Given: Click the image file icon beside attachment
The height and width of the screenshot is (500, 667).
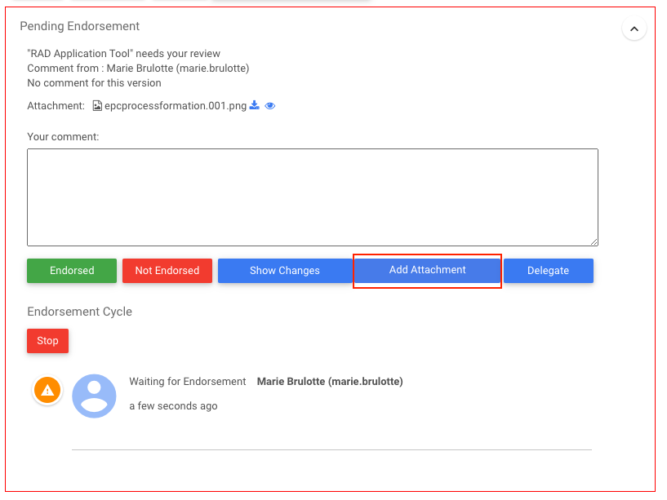Looking at the screenshot, I should [x=97, y=106].
